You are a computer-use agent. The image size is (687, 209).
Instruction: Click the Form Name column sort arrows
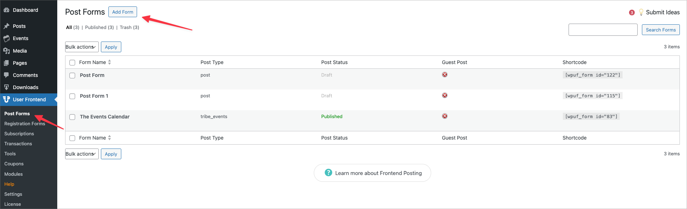coord(109,62)
